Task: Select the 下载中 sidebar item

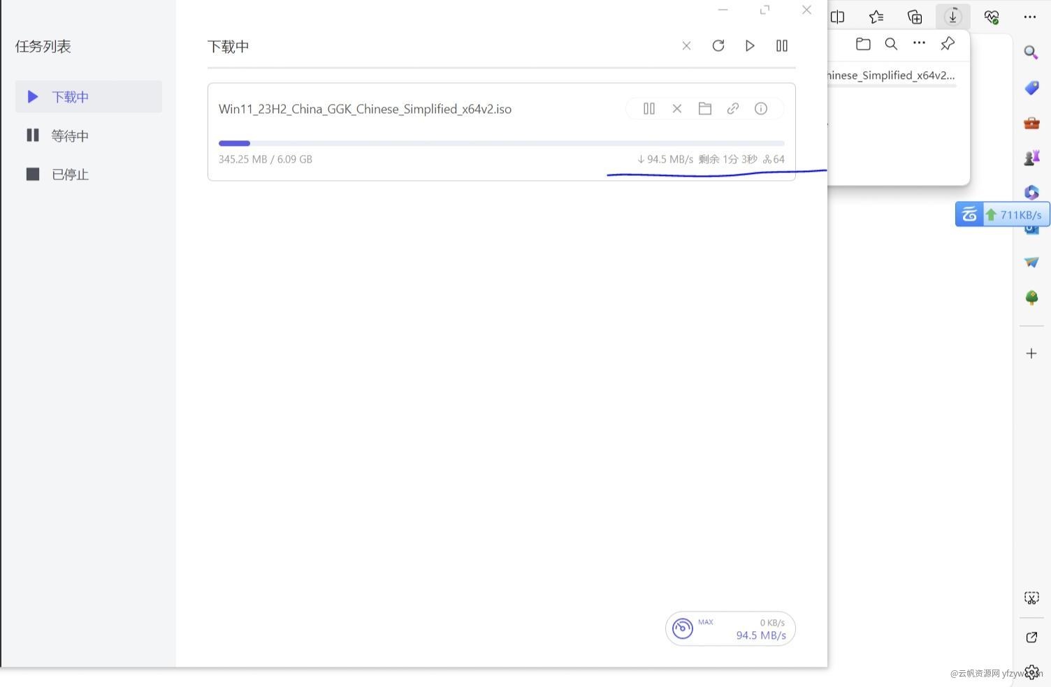Action: click(x=89, y=96)
